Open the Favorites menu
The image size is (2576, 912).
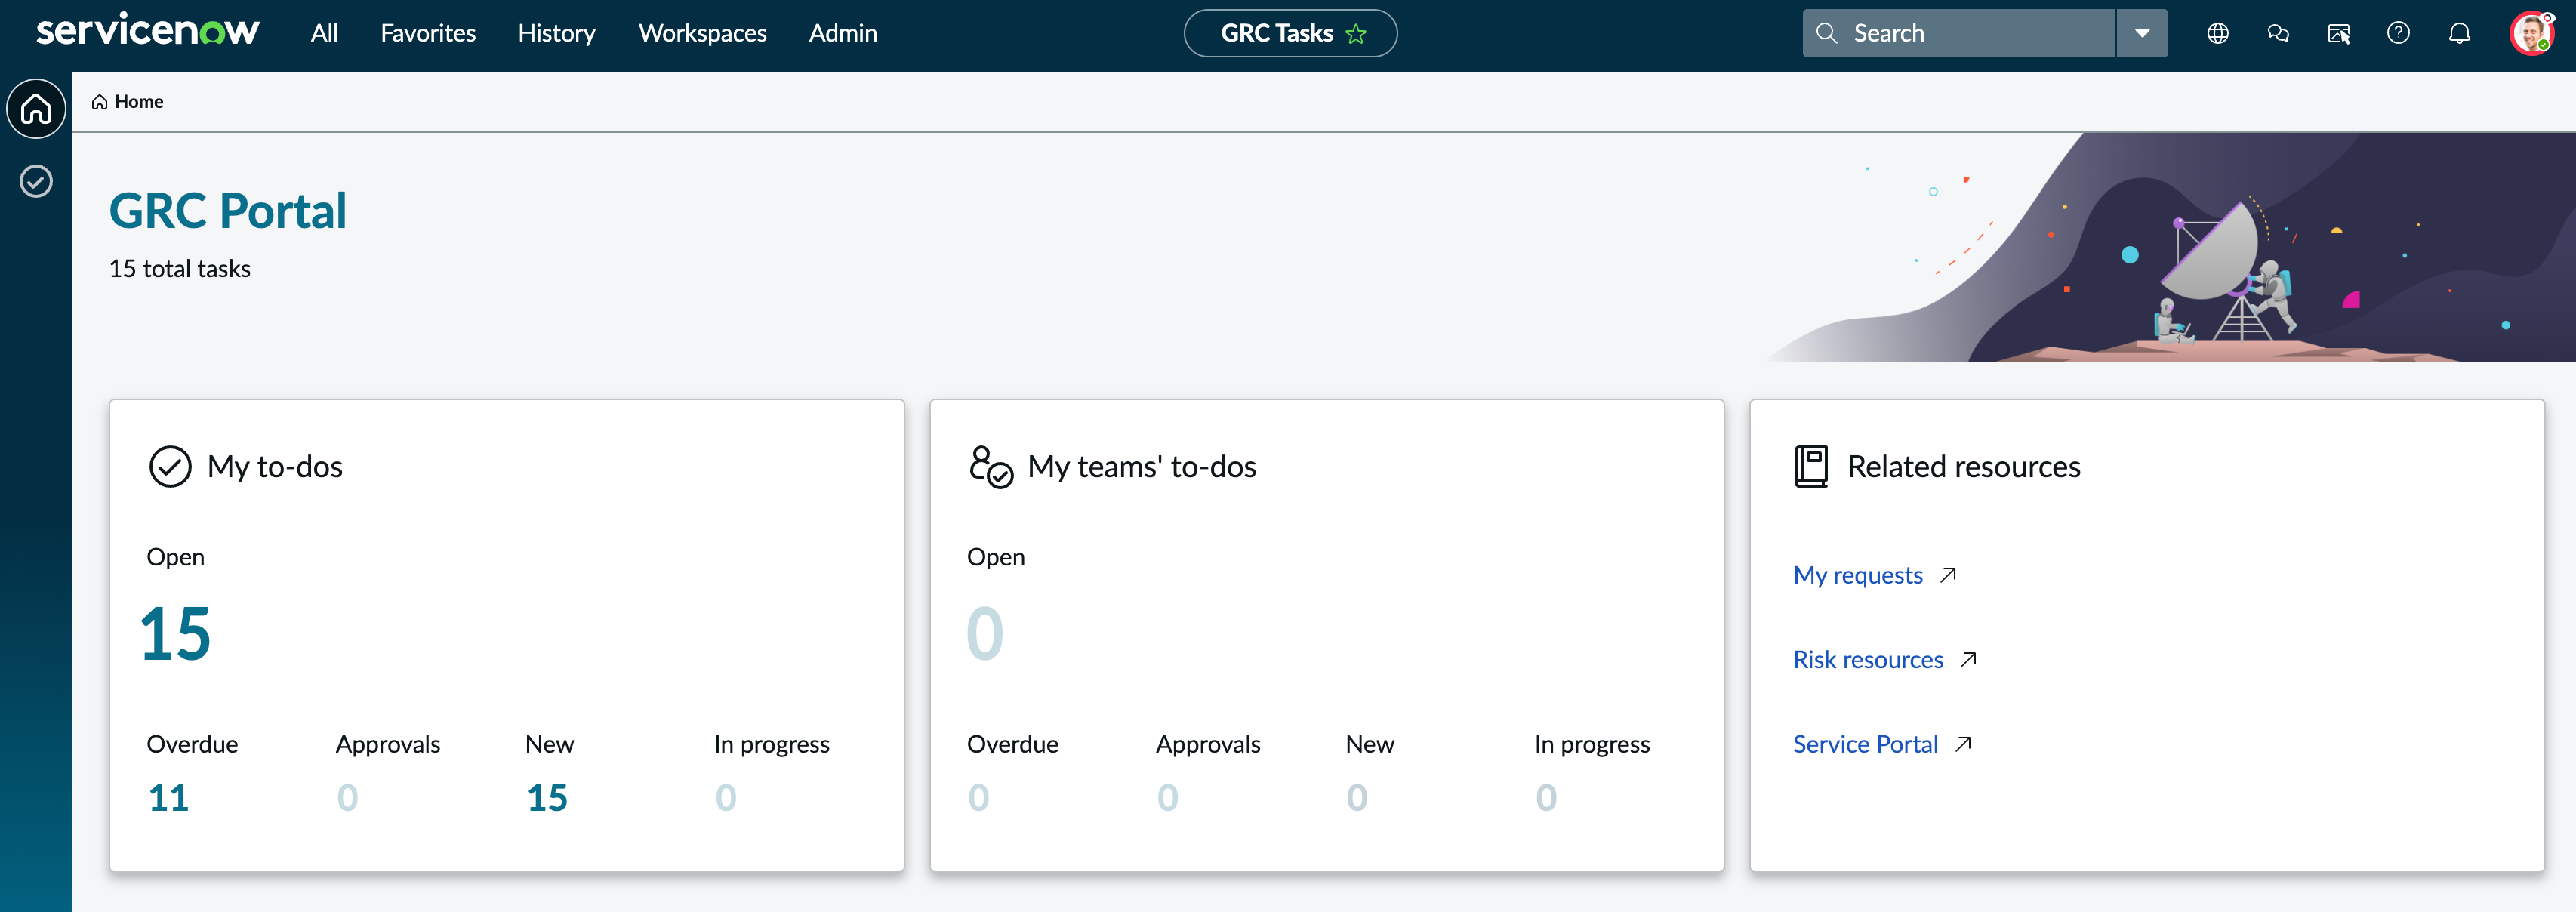pos(428,33)
